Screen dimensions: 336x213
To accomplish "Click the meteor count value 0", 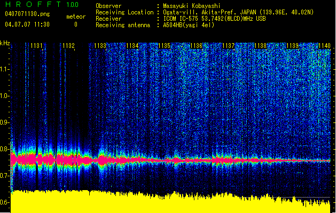I will pos(76,24).
